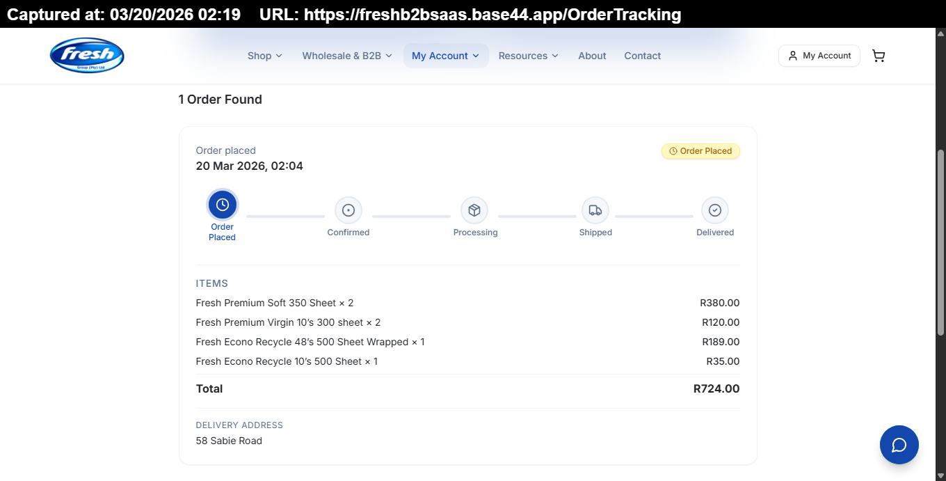Select the 'Processing' step label
The image size is (946, 481).
475,232
